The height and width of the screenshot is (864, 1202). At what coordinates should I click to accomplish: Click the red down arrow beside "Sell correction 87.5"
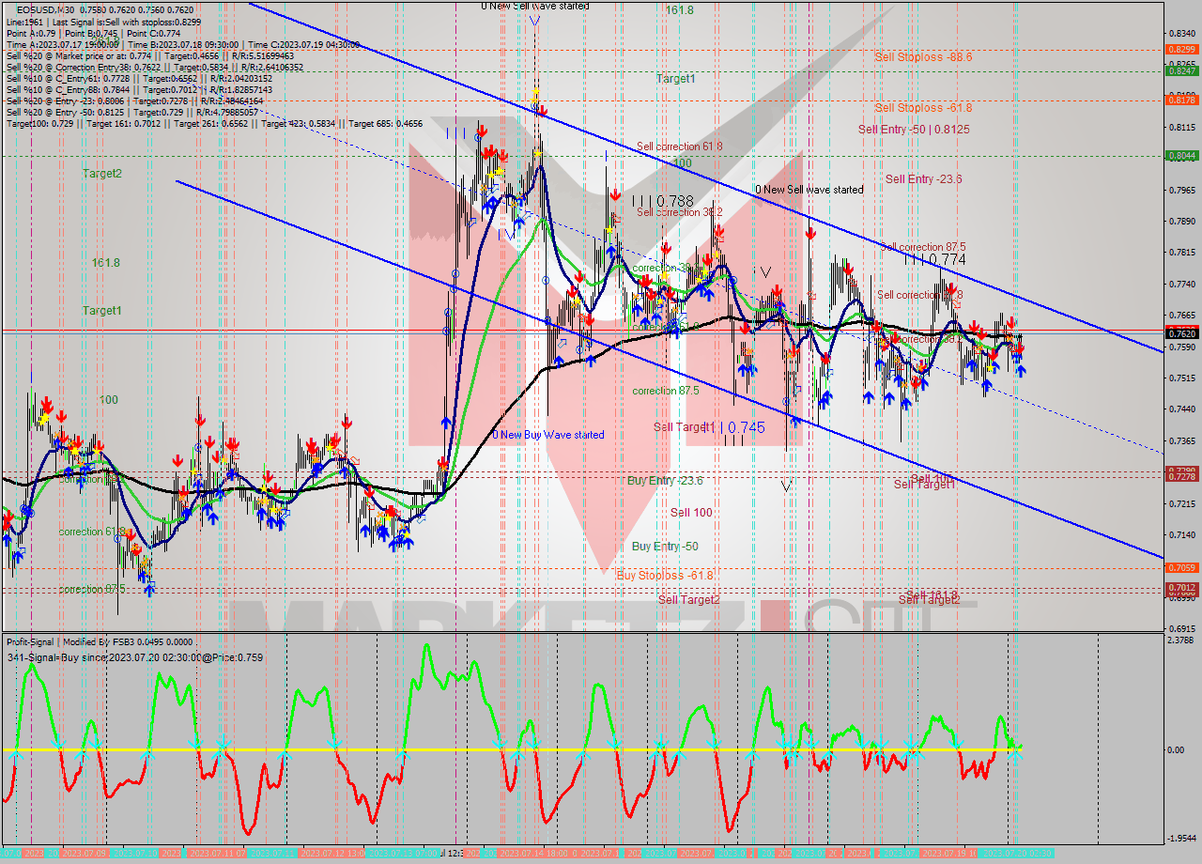pos(848,270)
